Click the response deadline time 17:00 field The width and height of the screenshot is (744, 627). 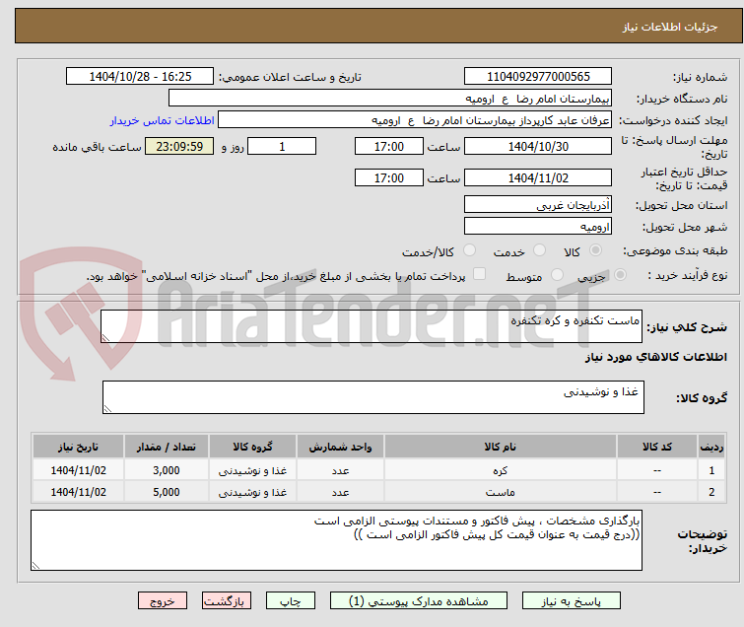click(388, 146)
